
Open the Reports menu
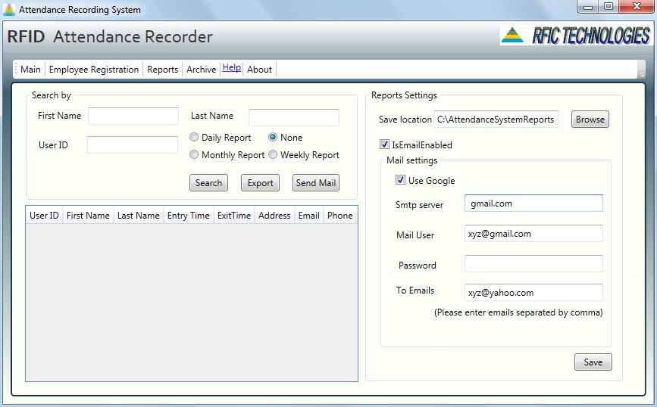tap(163, 70)
